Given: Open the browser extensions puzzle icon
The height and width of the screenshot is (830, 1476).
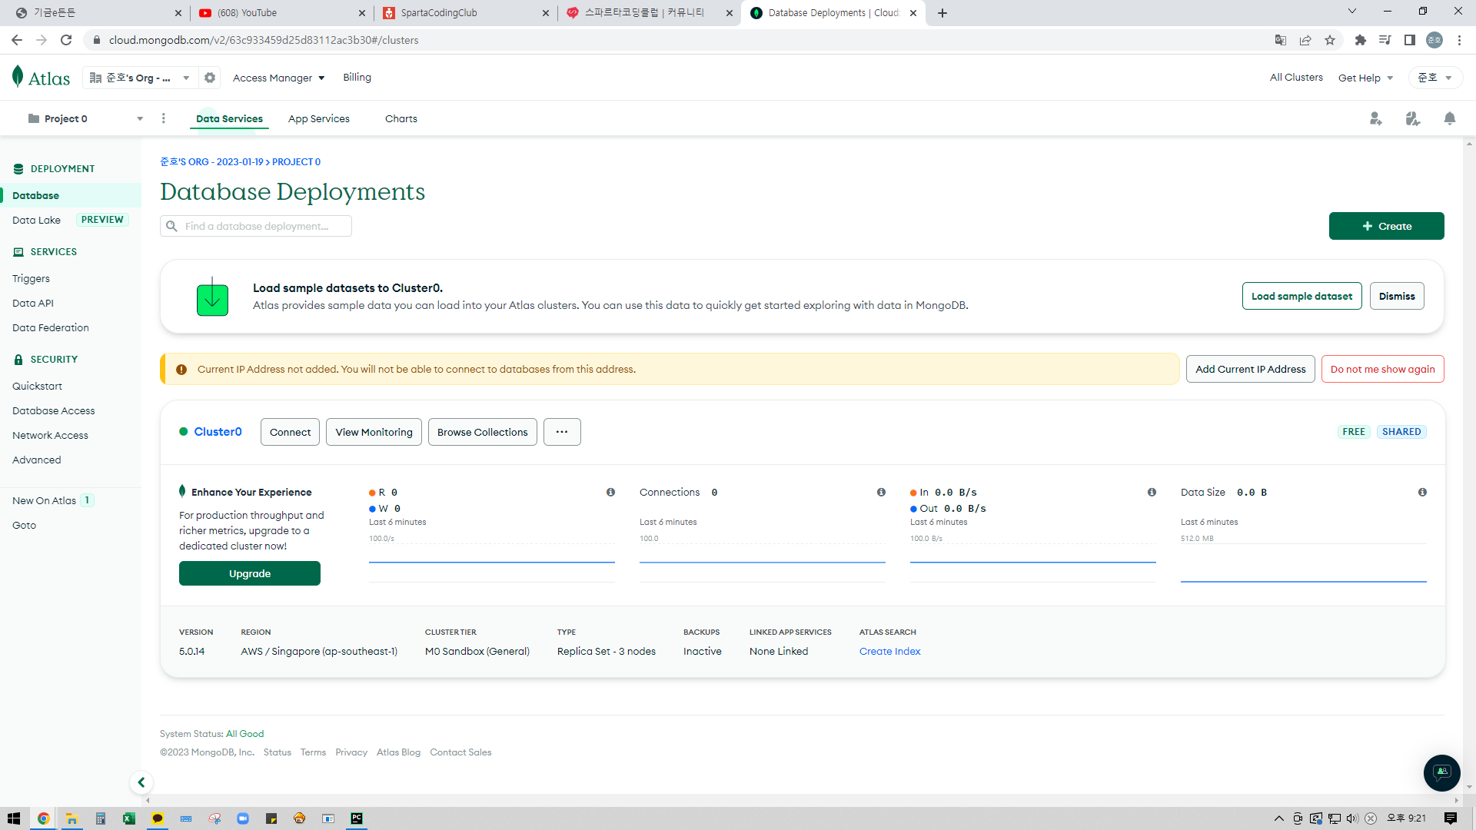Looking at the screenshot, I should 1361,40.
